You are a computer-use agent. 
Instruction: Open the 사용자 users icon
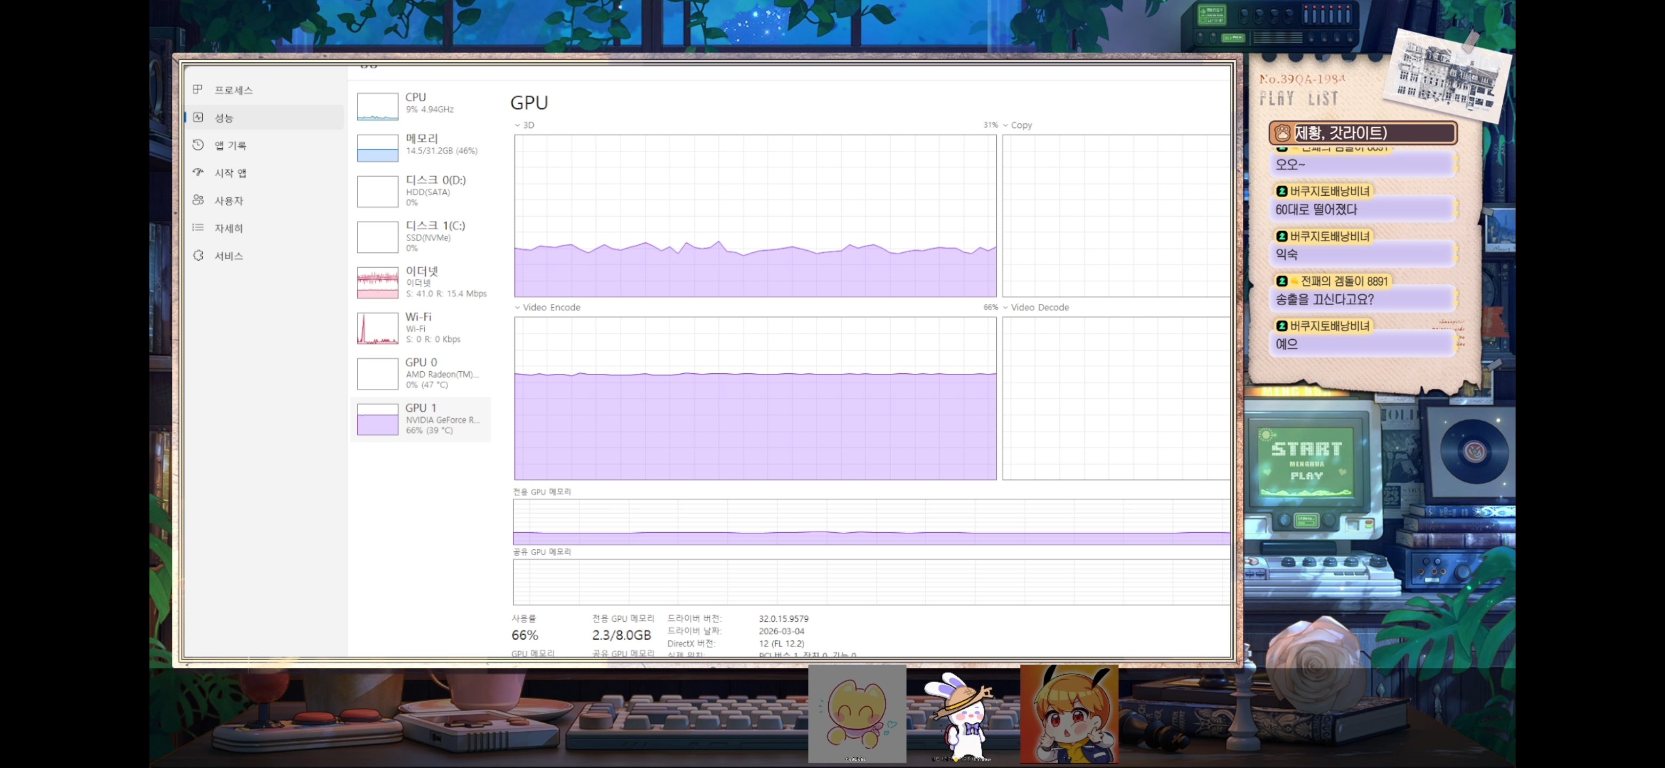(x=198, y=200)
